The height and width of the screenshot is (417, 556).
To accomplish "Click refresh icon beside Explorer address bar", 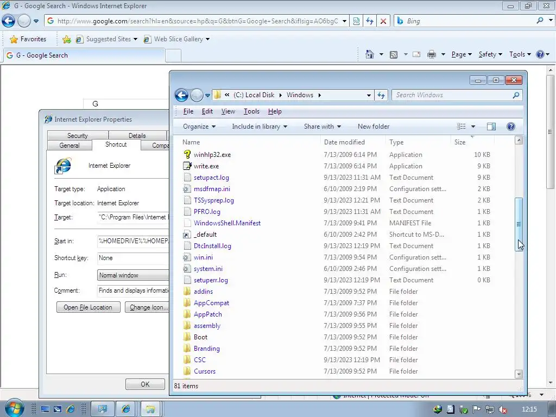I will tap(381, 95).
